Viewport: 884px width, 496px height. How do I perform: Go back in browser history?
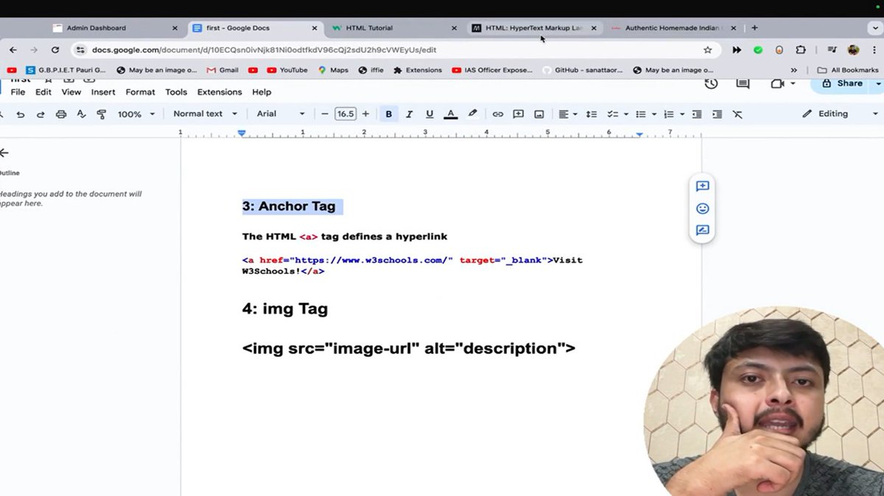13,50
